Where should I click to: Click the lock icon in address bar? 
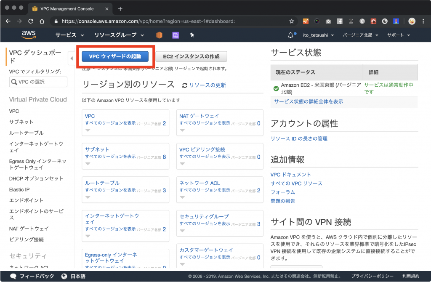(x=56, y=21)
